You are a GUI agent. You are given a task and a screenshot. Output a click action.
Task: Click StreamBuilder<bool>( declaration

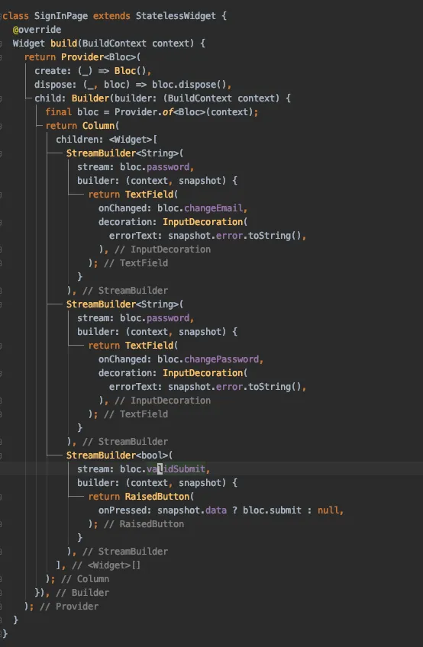tap(119, 455)
